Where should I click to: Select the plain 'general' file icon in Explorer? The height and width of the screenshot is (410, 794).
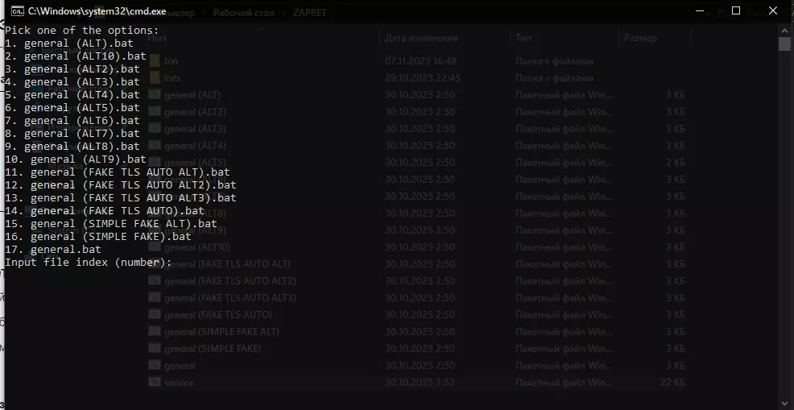coord(155,366)
